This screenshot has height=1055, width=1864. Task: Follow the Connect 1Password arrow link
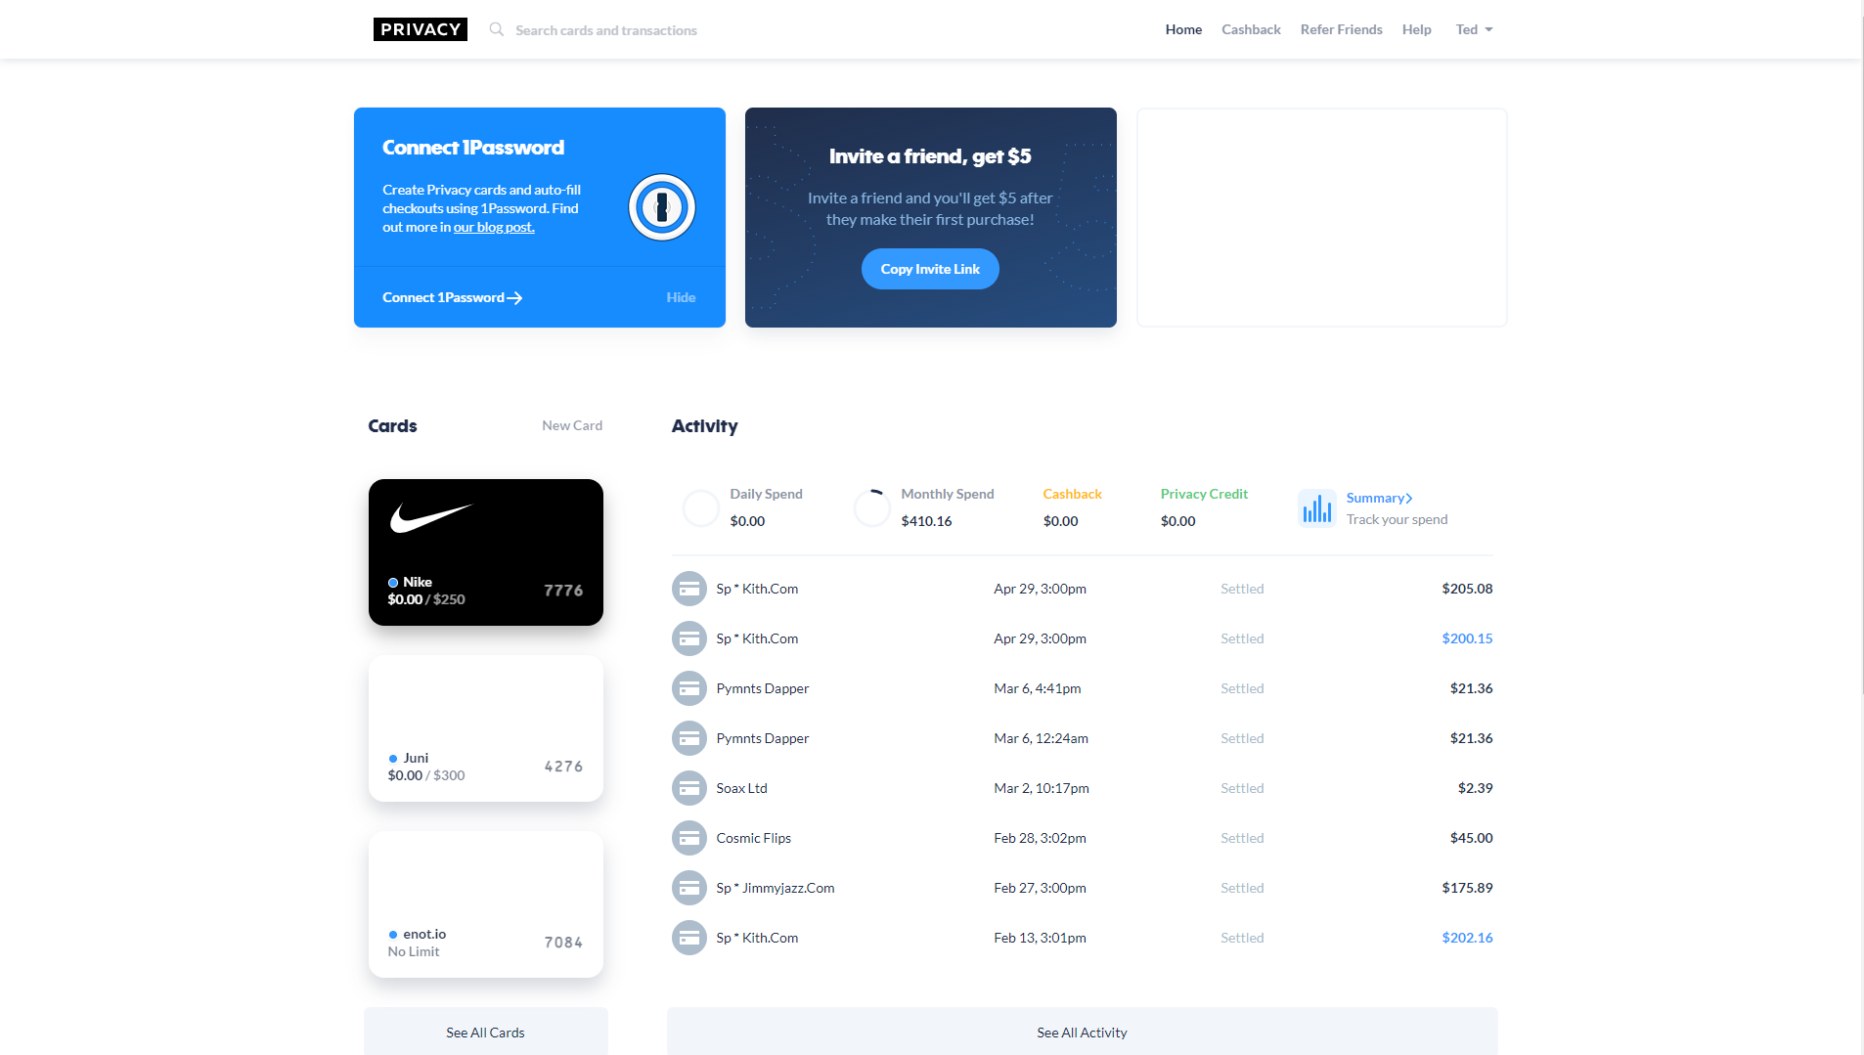pyautogui.click(x=452, y=297)
